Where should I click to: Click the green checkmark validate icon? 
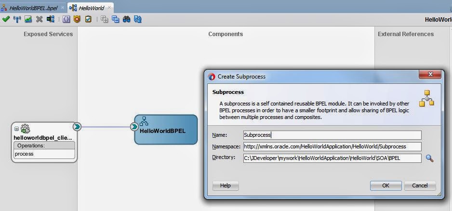coord(6,19)
